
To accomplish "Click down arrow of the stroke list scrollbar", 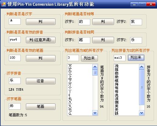I will (95, 113).
